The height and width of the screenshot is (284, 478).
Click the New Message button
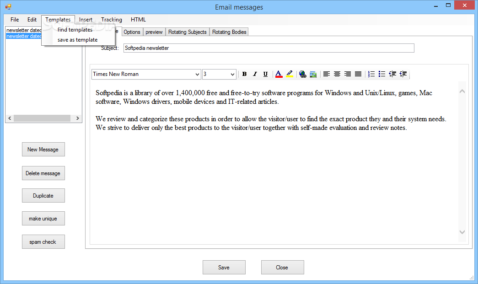[x=43, y=149]
